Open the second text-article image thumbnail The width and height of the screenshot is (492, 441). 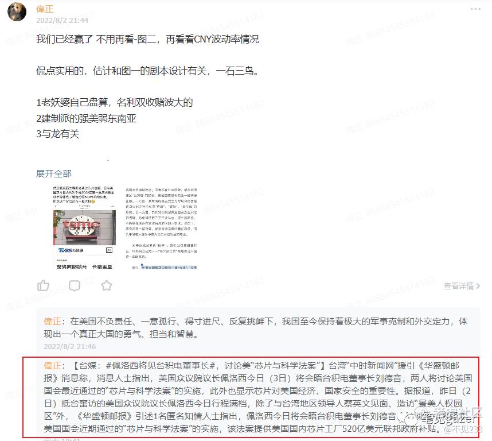click(161, 227)
